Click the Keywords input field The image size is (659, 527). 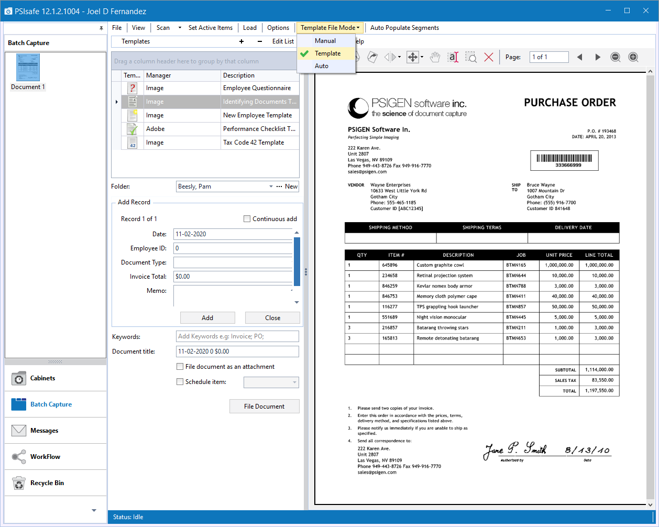(237, 336)
